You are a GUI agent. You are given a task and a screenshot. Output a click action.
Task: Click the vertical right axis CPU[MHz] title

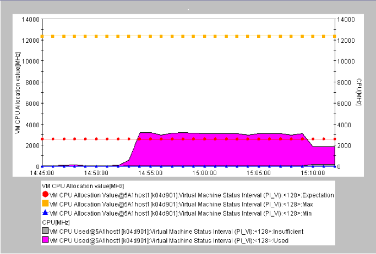359,92
